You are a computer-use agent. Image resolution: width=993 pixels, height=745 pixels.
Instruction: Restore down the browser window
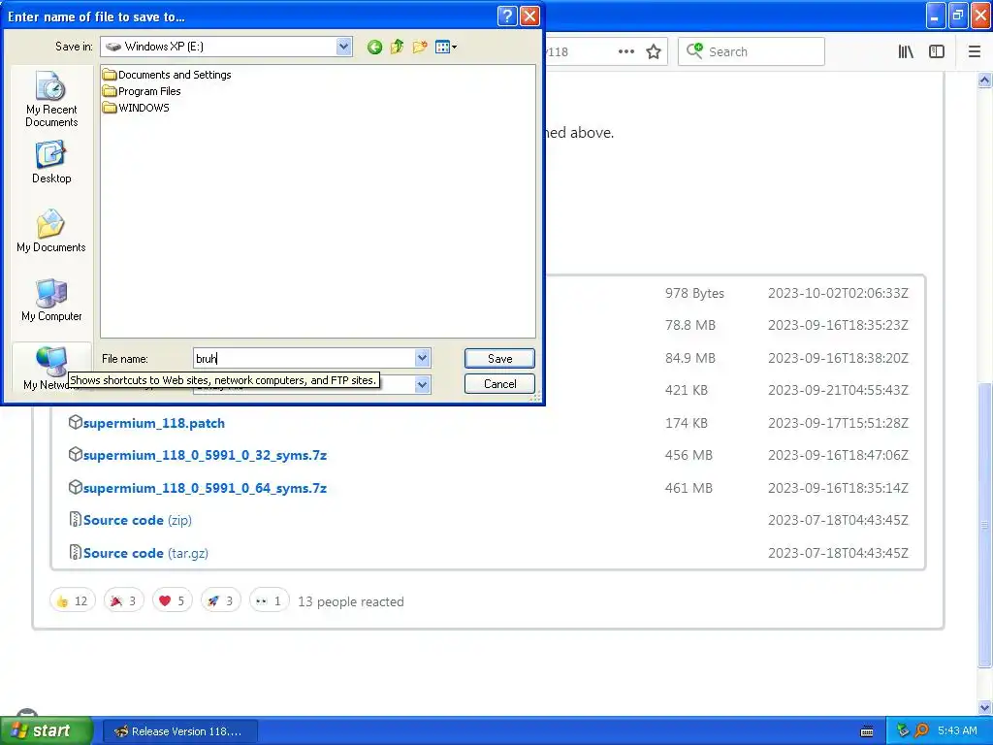tap(959, 16)
